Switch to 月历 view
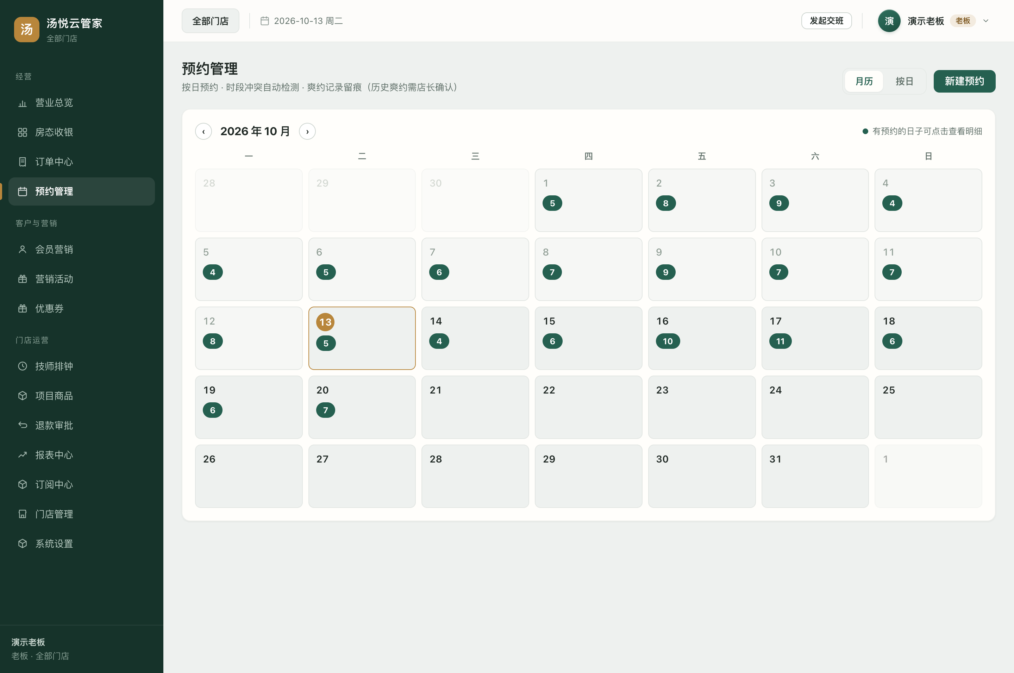 (x=864, y=81)
